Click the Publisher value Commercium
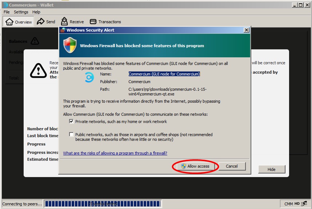This screenshot has width=312, height=209. [x=139, y=82]
